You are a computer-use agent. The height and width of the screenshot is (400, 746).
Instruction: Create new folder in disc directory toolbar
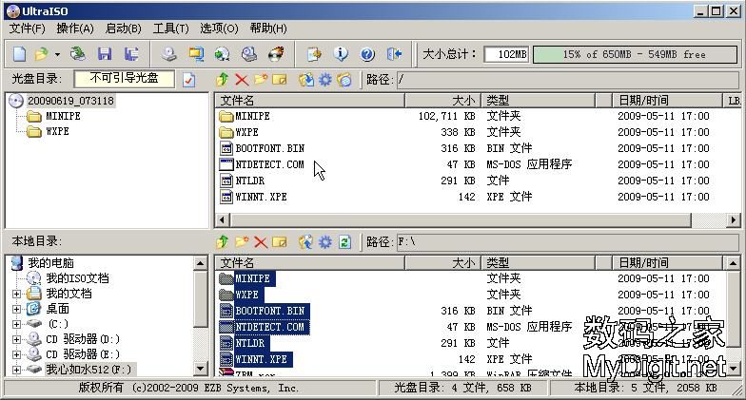261,80
